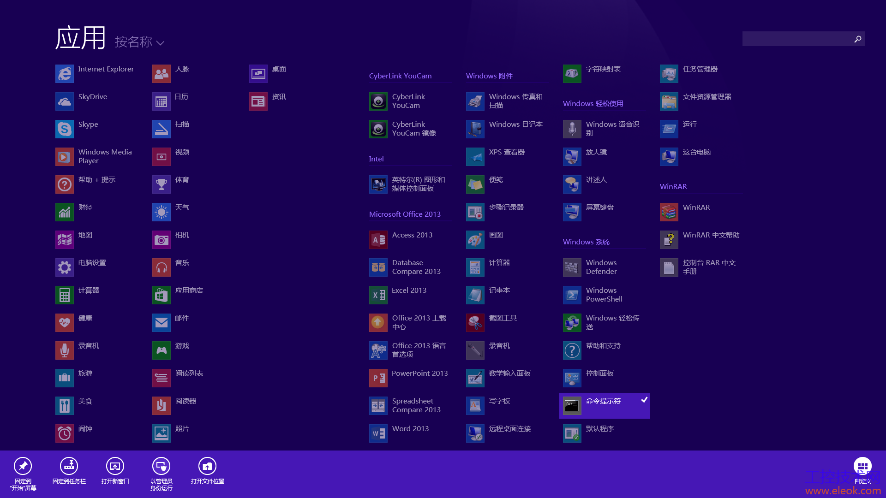Open the 控制面板 control panel icon
This screenshot has width=886, height=498.
[x=572, y=378]
